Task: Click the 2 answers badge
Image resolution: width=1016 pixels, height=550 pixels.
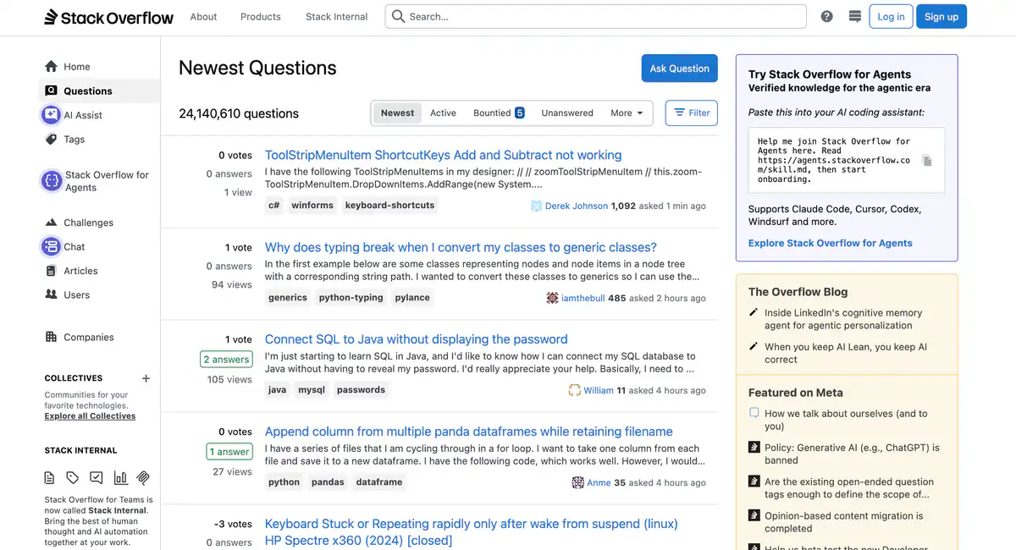Action: tap(227, 360)
